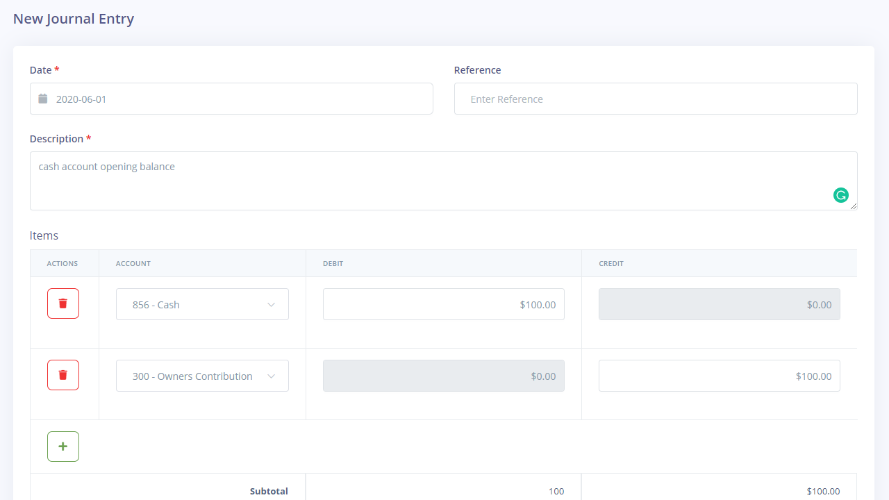Click the calendar icon in Date field
The width and height of the screenshot is (889, 500).
43,99
